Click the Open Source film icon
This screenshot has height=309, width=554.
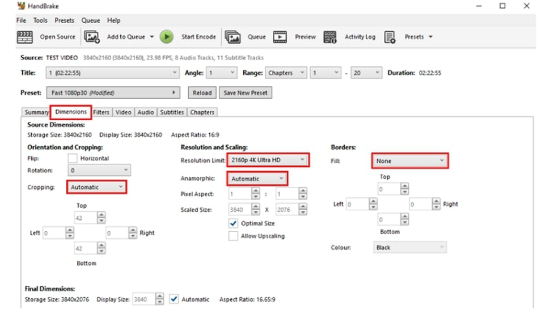click(25, 37)
